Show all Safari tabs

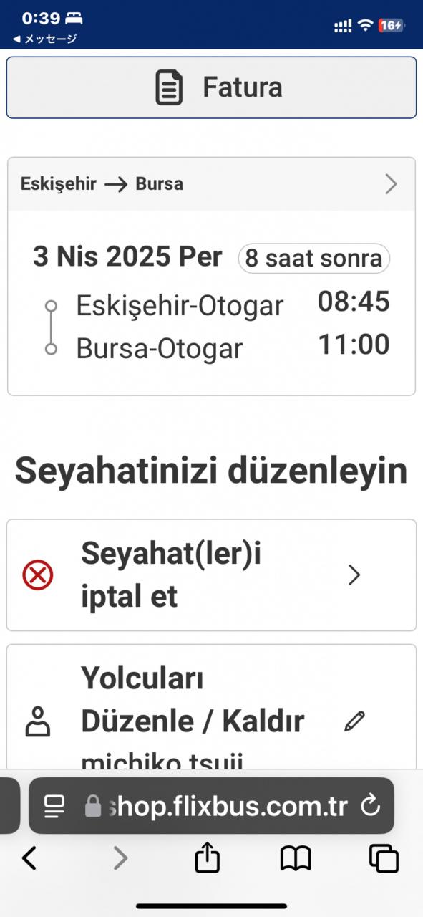(x=384, y=858)
